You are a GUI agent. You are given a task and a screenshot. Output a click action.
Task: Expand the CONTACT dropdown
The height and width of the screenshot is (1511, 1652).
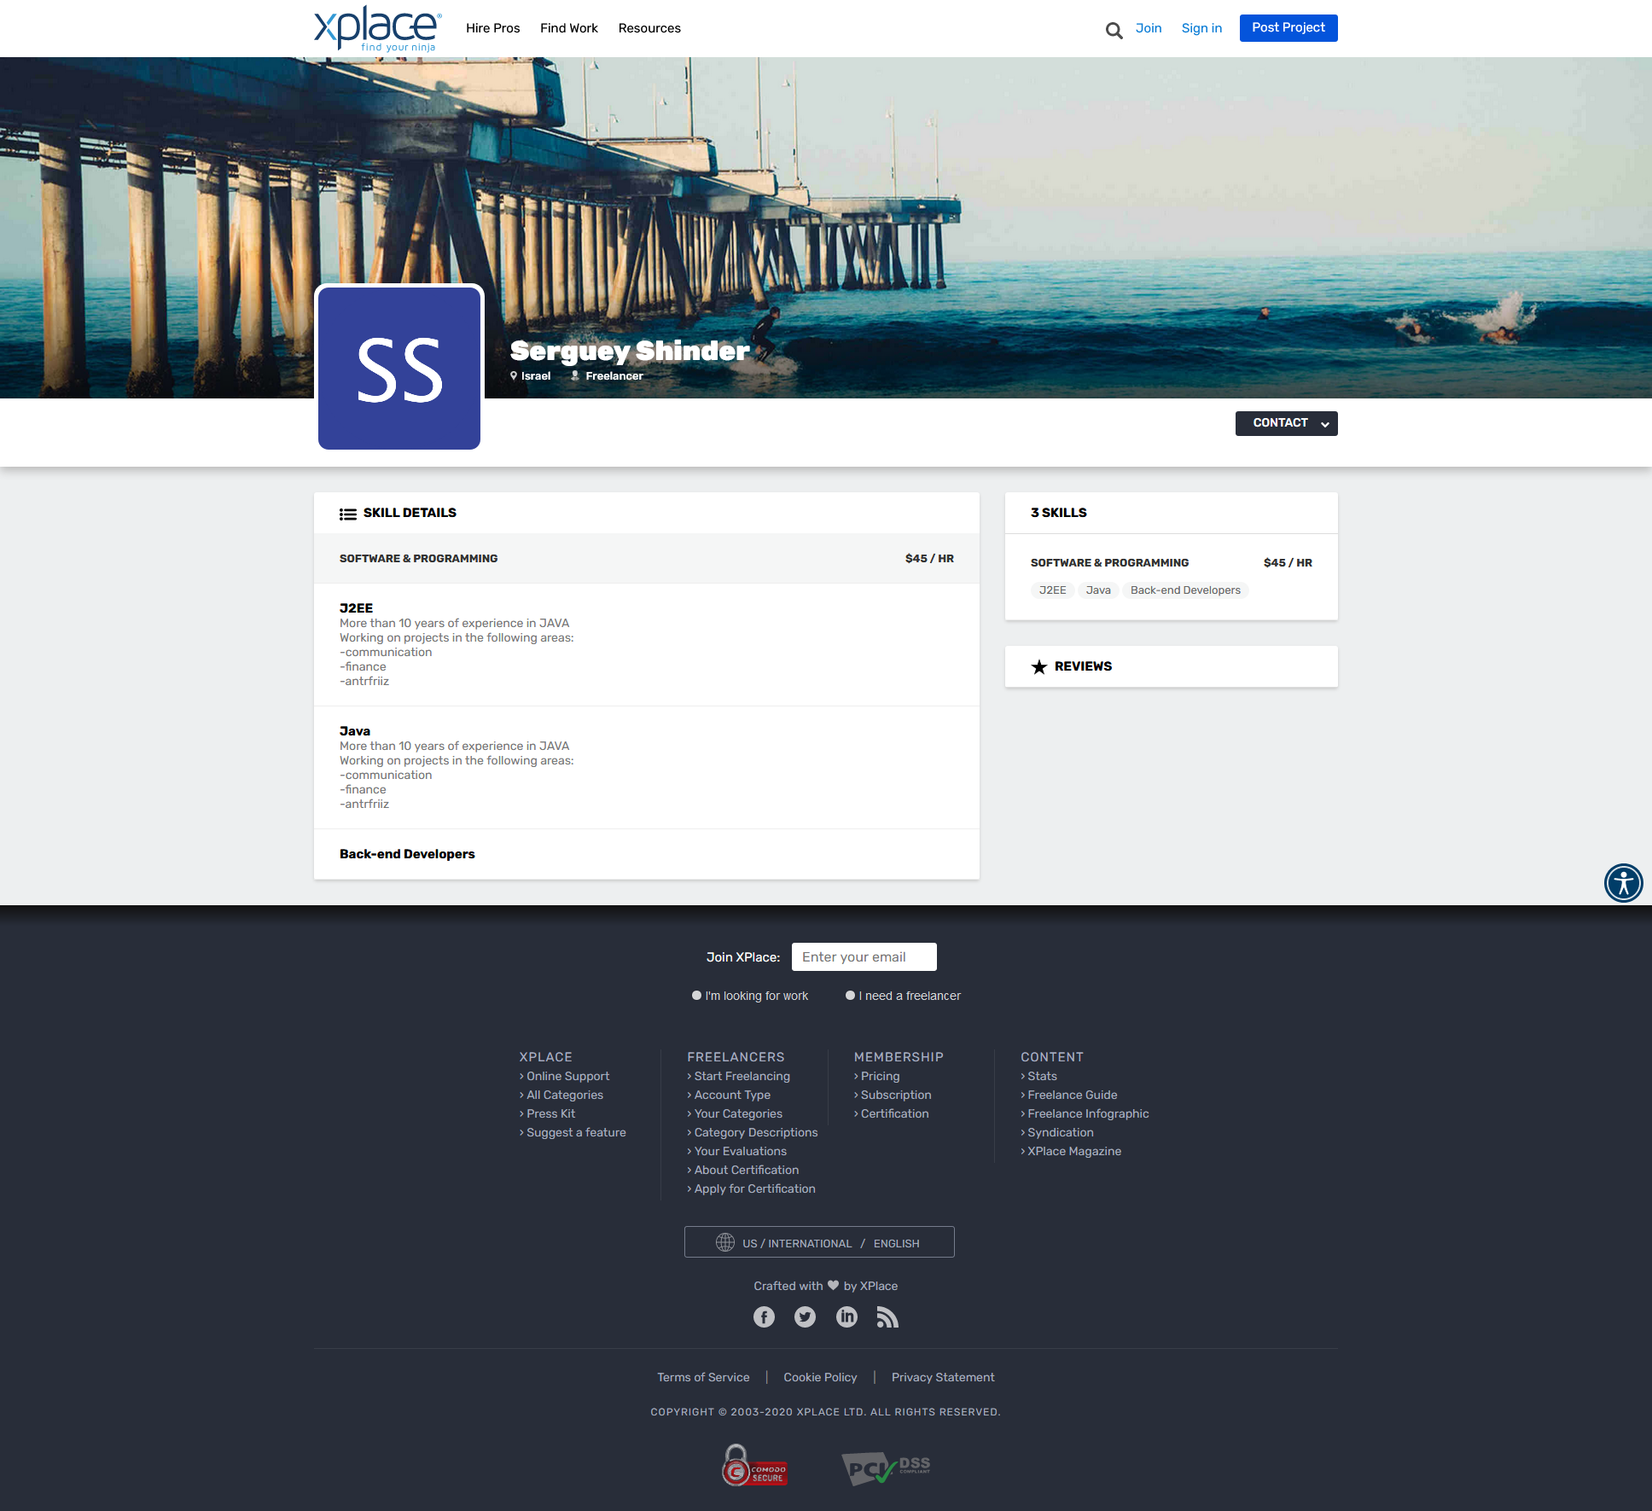(x=1286, y=423)
